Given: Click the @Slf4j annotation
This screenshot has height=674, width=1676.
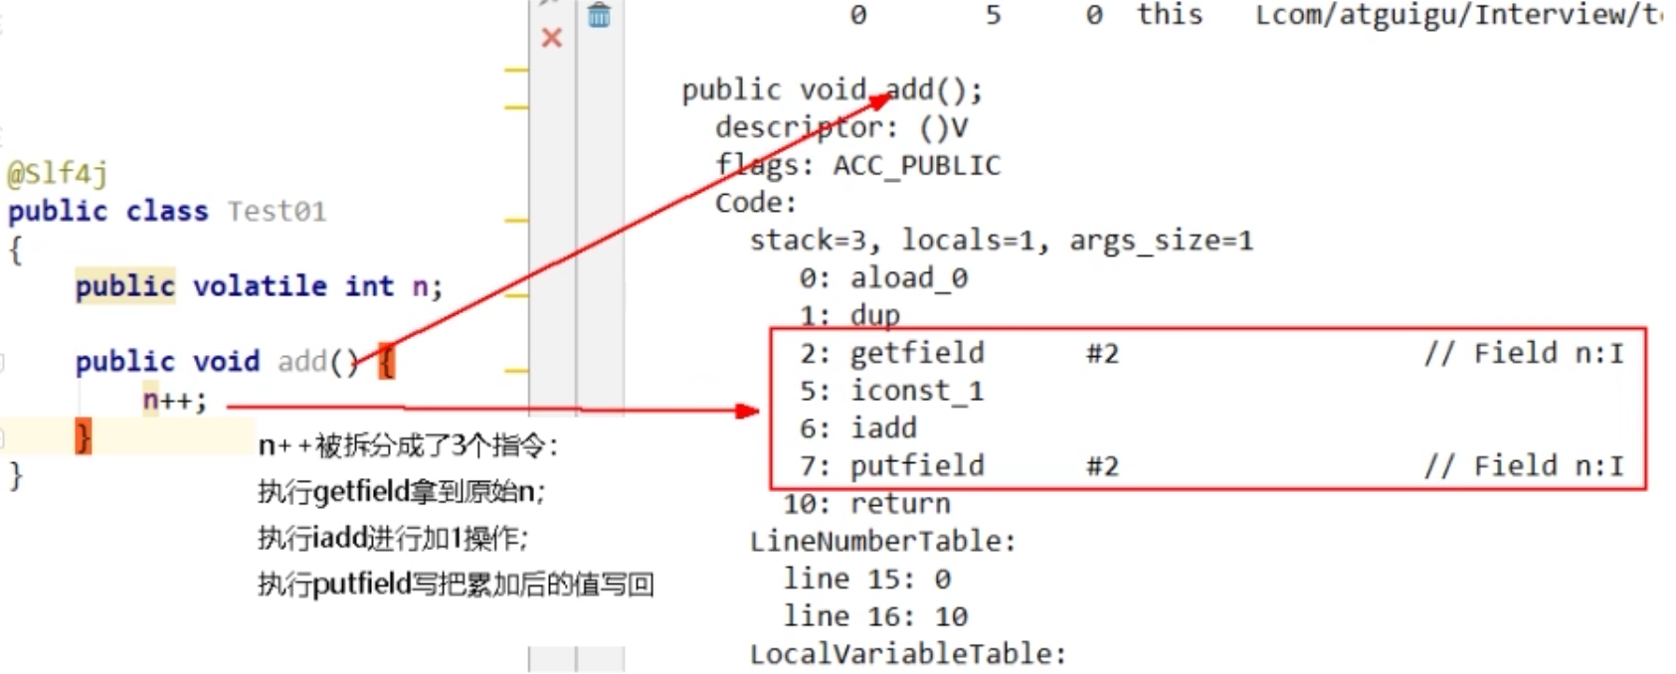Looking at the screenshot, I should (x=58, y=174).
